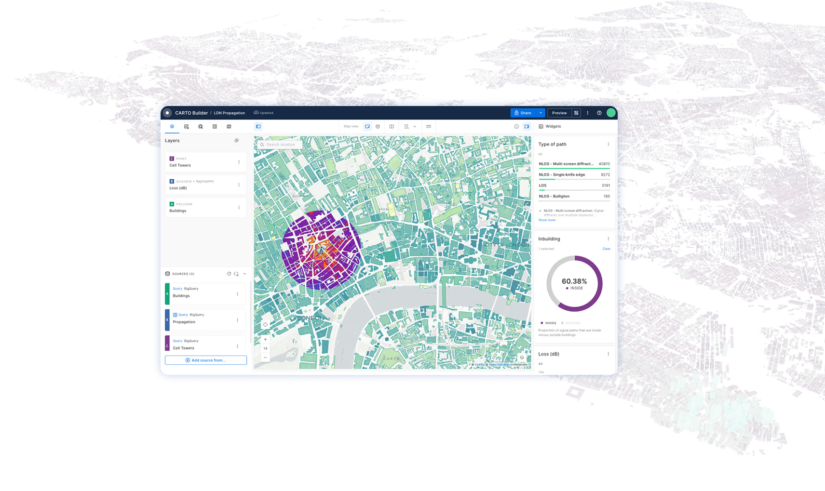Activate the ruler measure tool
Screen dimensions: 825x491
pos(429,127)
